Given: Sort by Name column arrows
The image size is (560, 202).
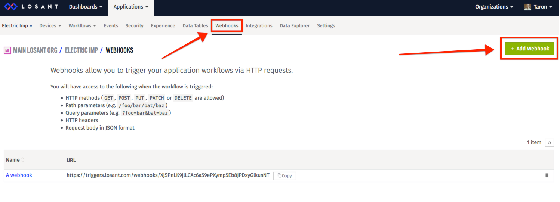Looking at the screenshot, I should (x=23, y=160).
